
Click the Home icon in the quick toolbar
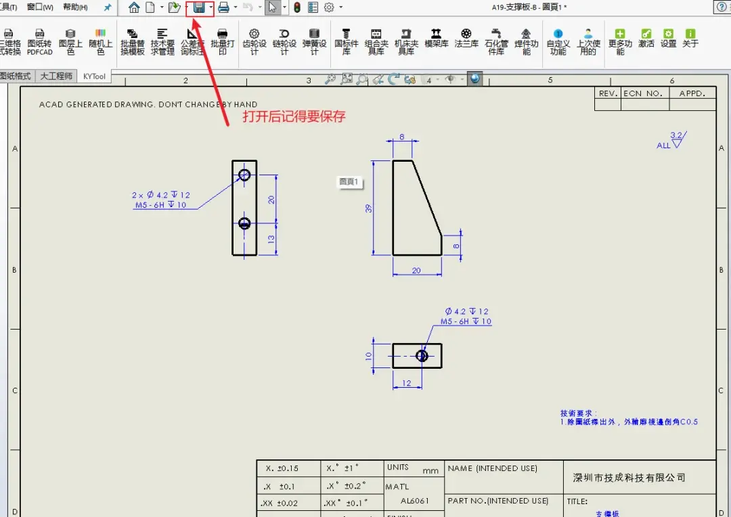point(134,7)
